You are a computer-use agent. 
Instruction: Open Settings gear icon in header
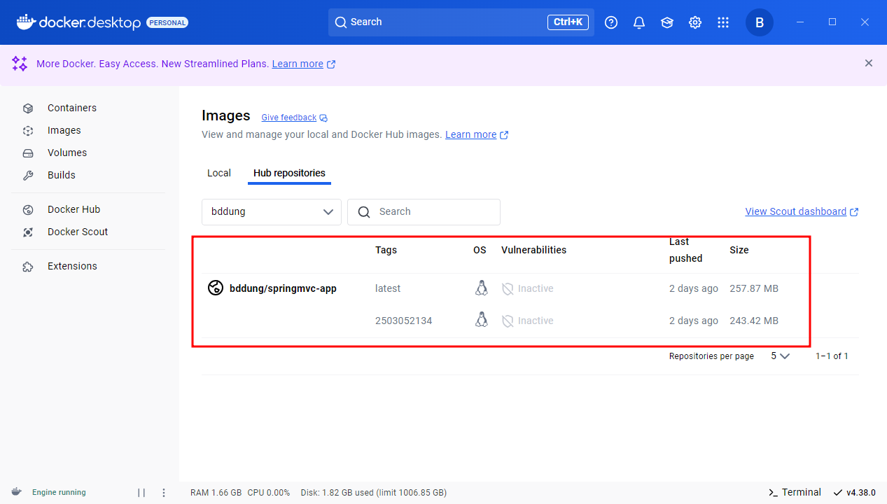(695, 22)
